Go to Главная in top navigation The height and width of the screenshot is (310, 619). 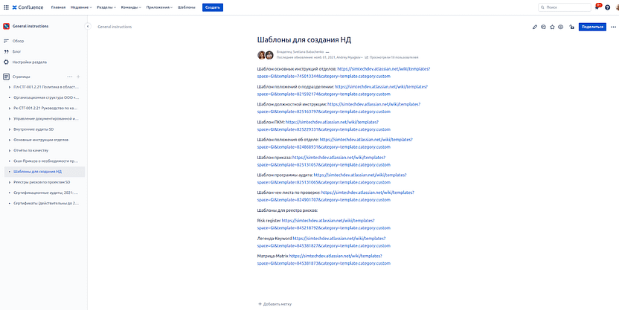pyautogui.click(x=57, y=7)
